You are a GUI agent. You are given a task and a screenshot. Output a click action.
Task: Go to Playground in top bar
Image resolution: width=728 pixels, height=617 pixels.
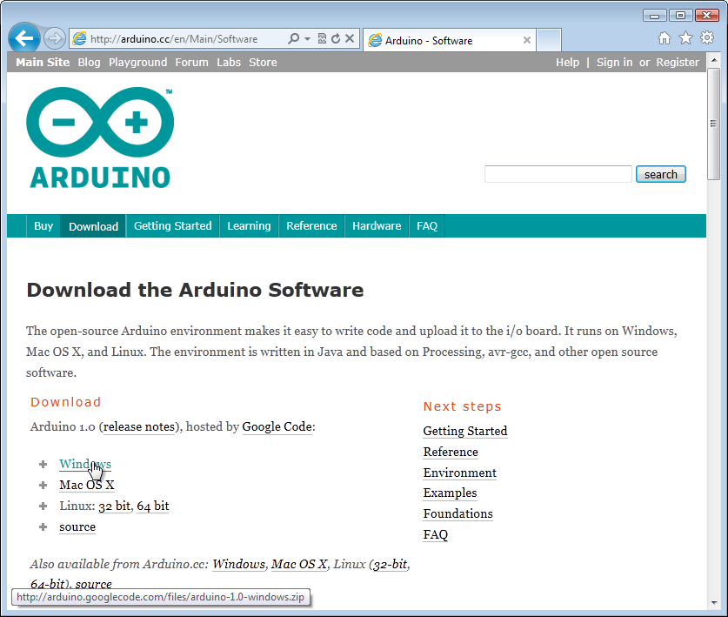(x=138, y=63)
